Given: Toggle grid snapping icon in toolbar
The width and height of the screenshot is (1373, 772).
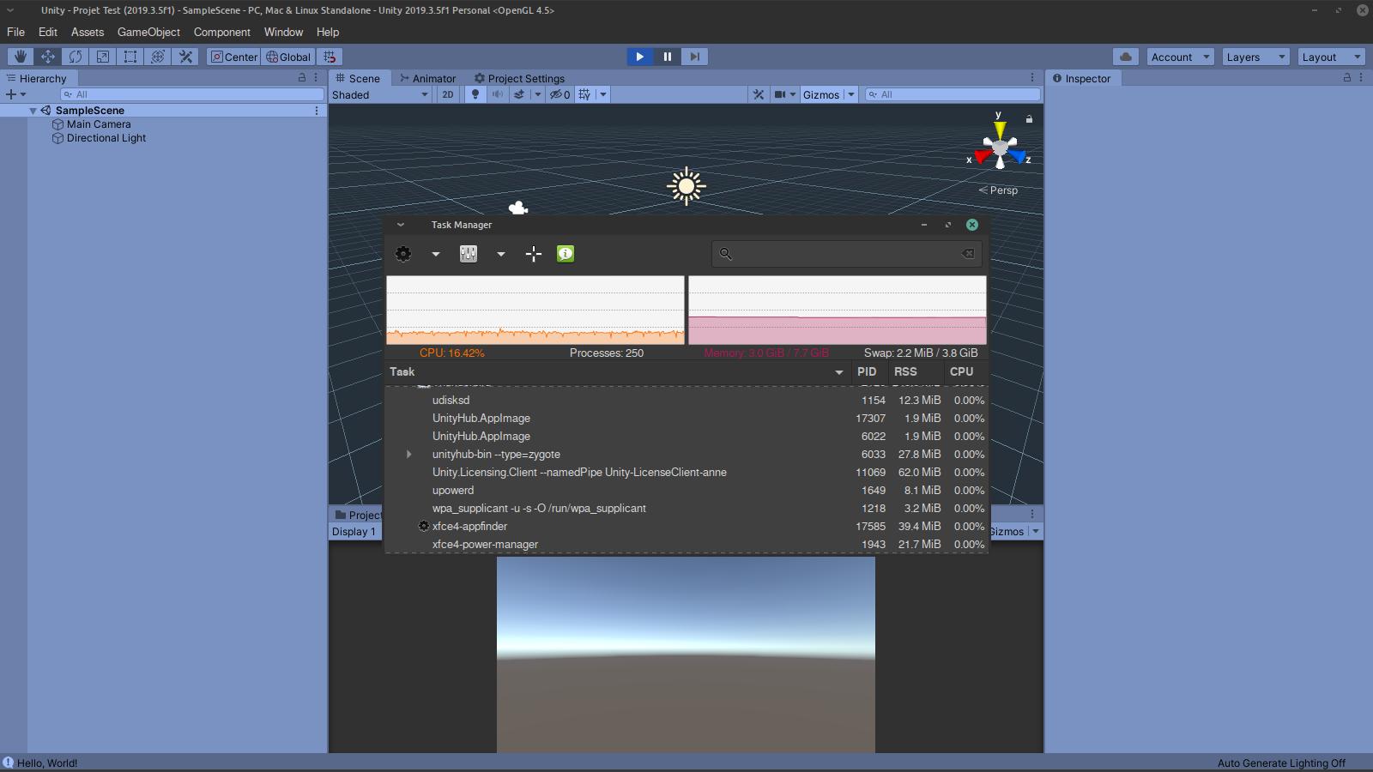Looking at the screenshot, I should tap(330, 57).
